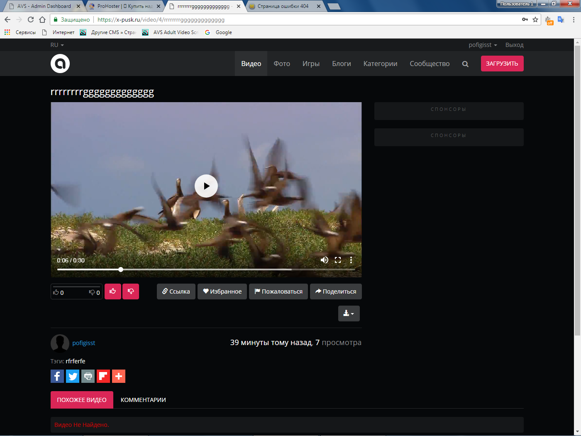Switch to the Комментарии tab

[x=143, y=400]
